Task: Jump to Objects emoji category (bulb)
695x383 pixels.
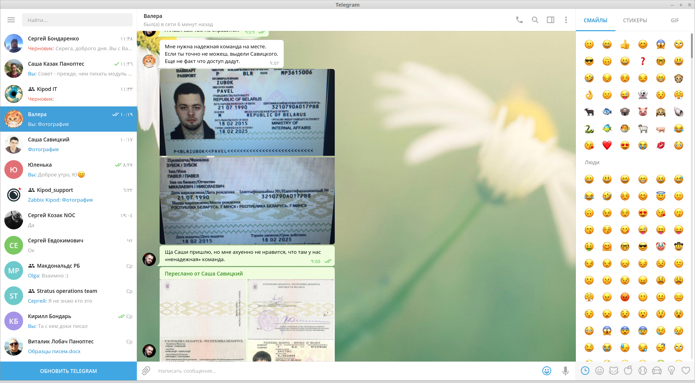Action: tap(671, 371)
